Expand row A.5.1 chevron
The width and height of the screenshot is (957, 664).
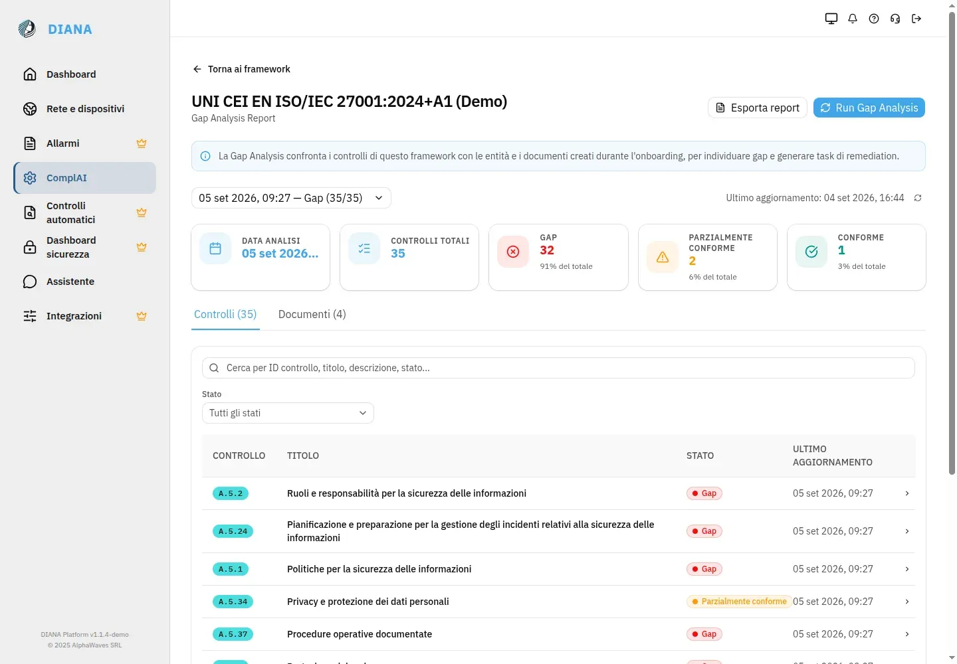pyautogui.click(x=907, y=569)
